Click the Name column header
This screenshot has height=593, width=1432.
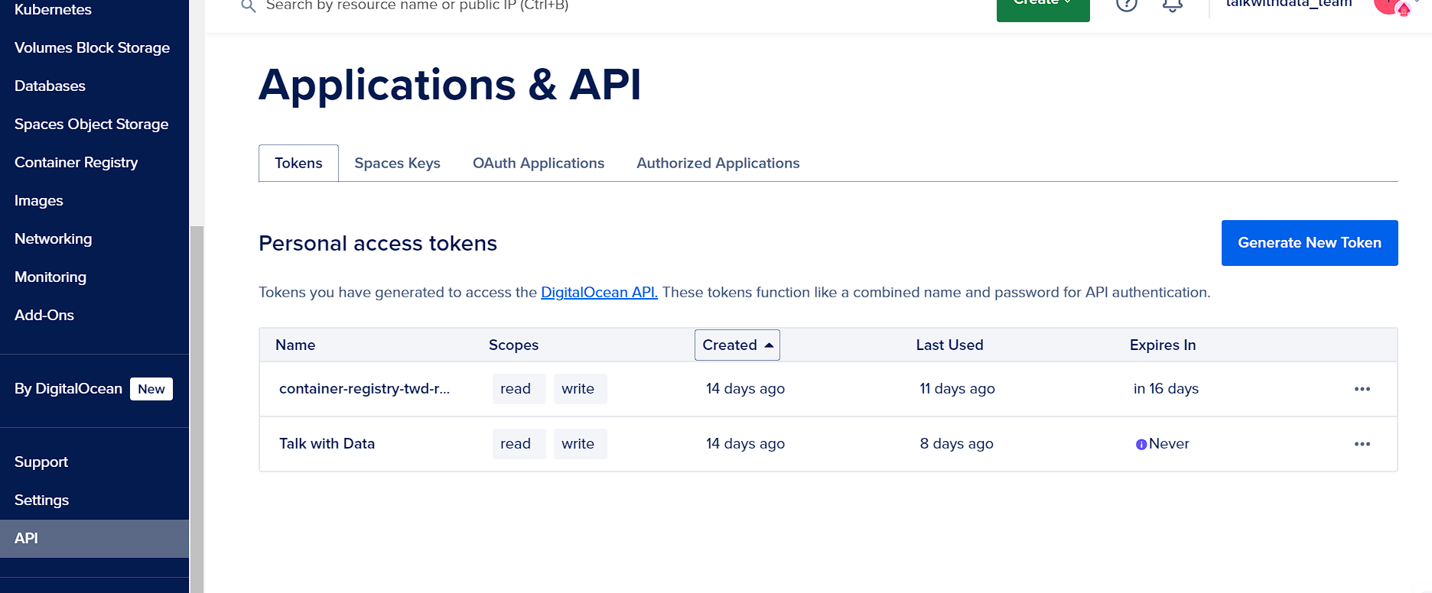(x=295, y=345)
